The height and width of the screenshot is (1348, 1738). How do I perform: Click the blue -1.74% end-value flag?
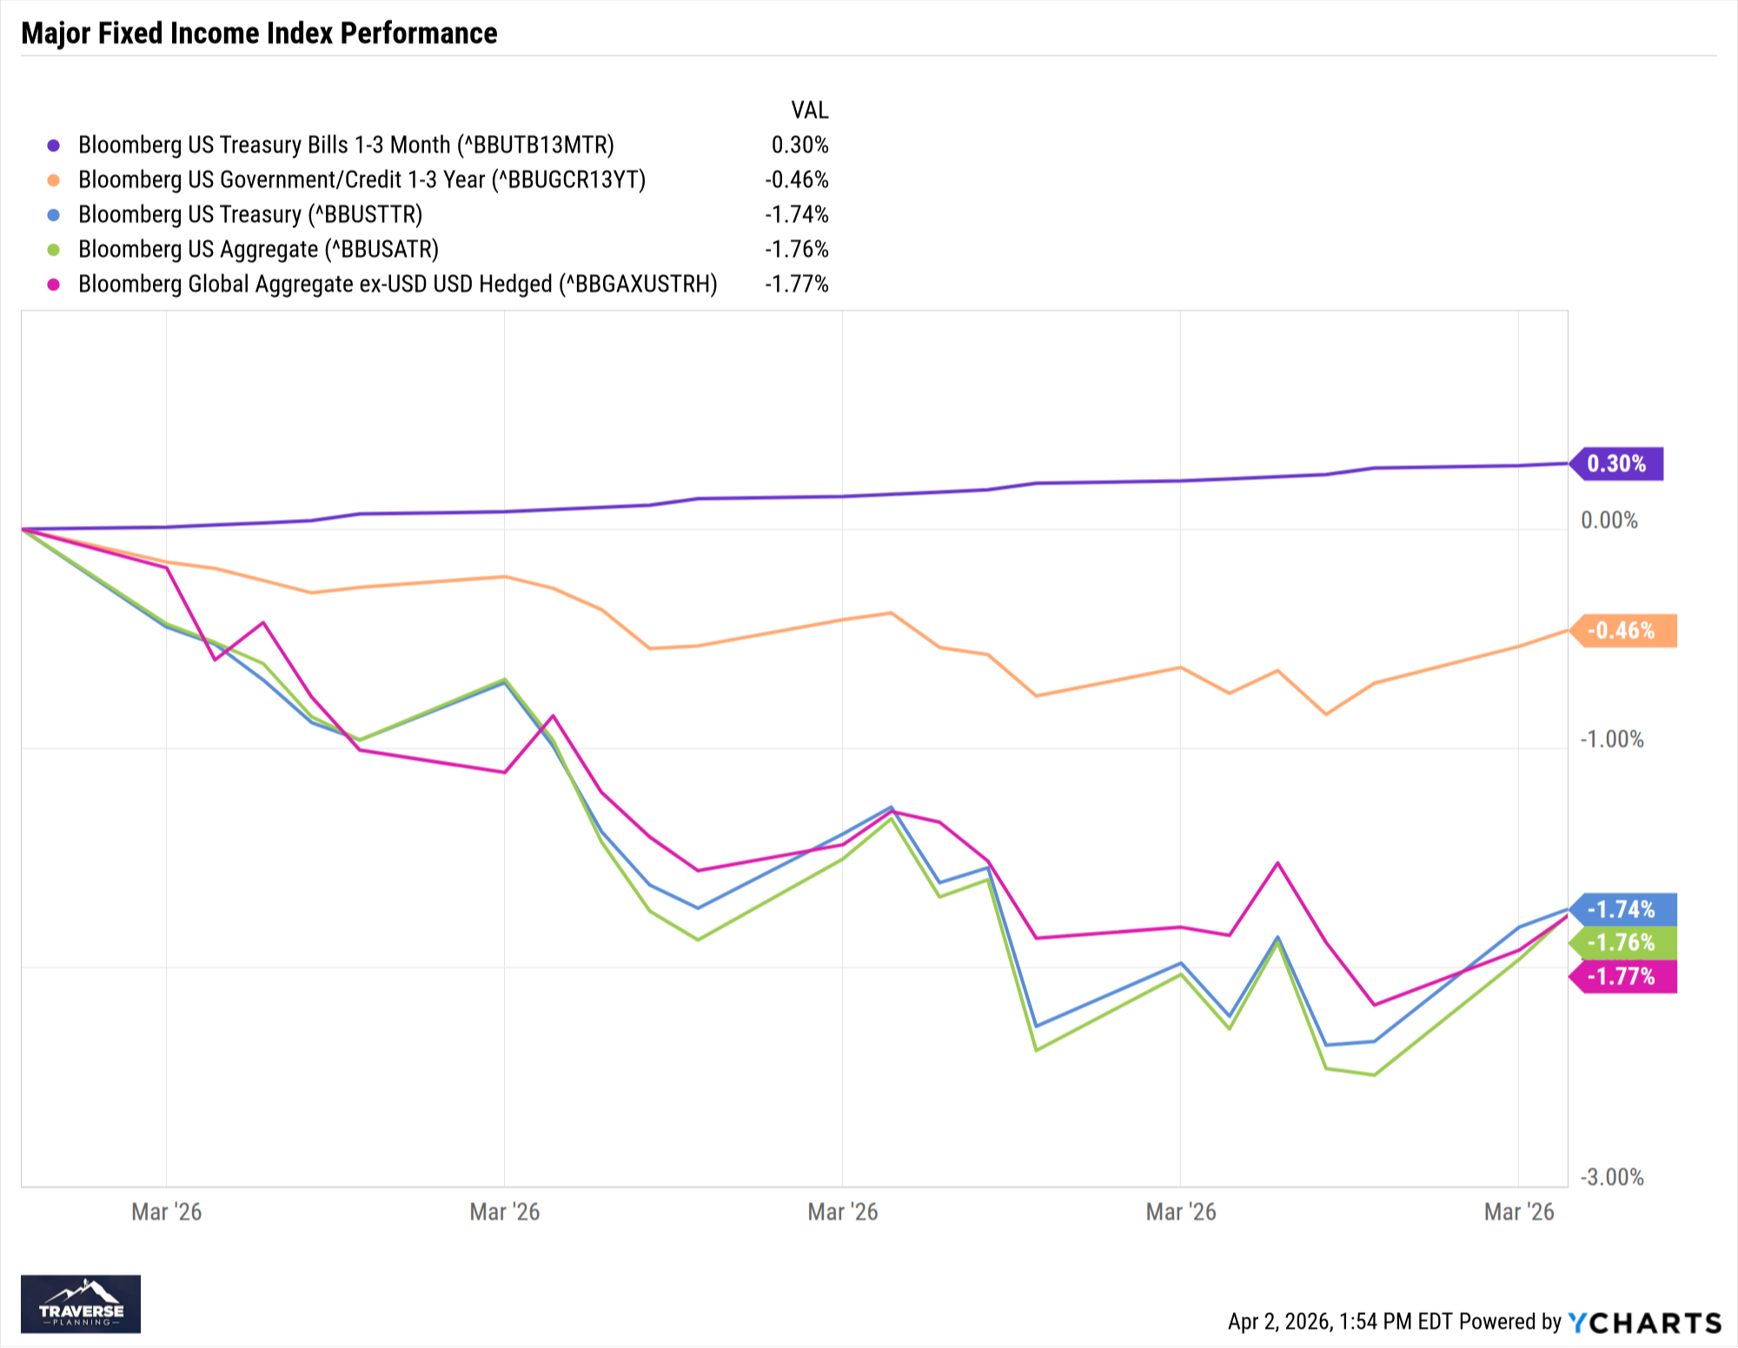[1622, 909]
